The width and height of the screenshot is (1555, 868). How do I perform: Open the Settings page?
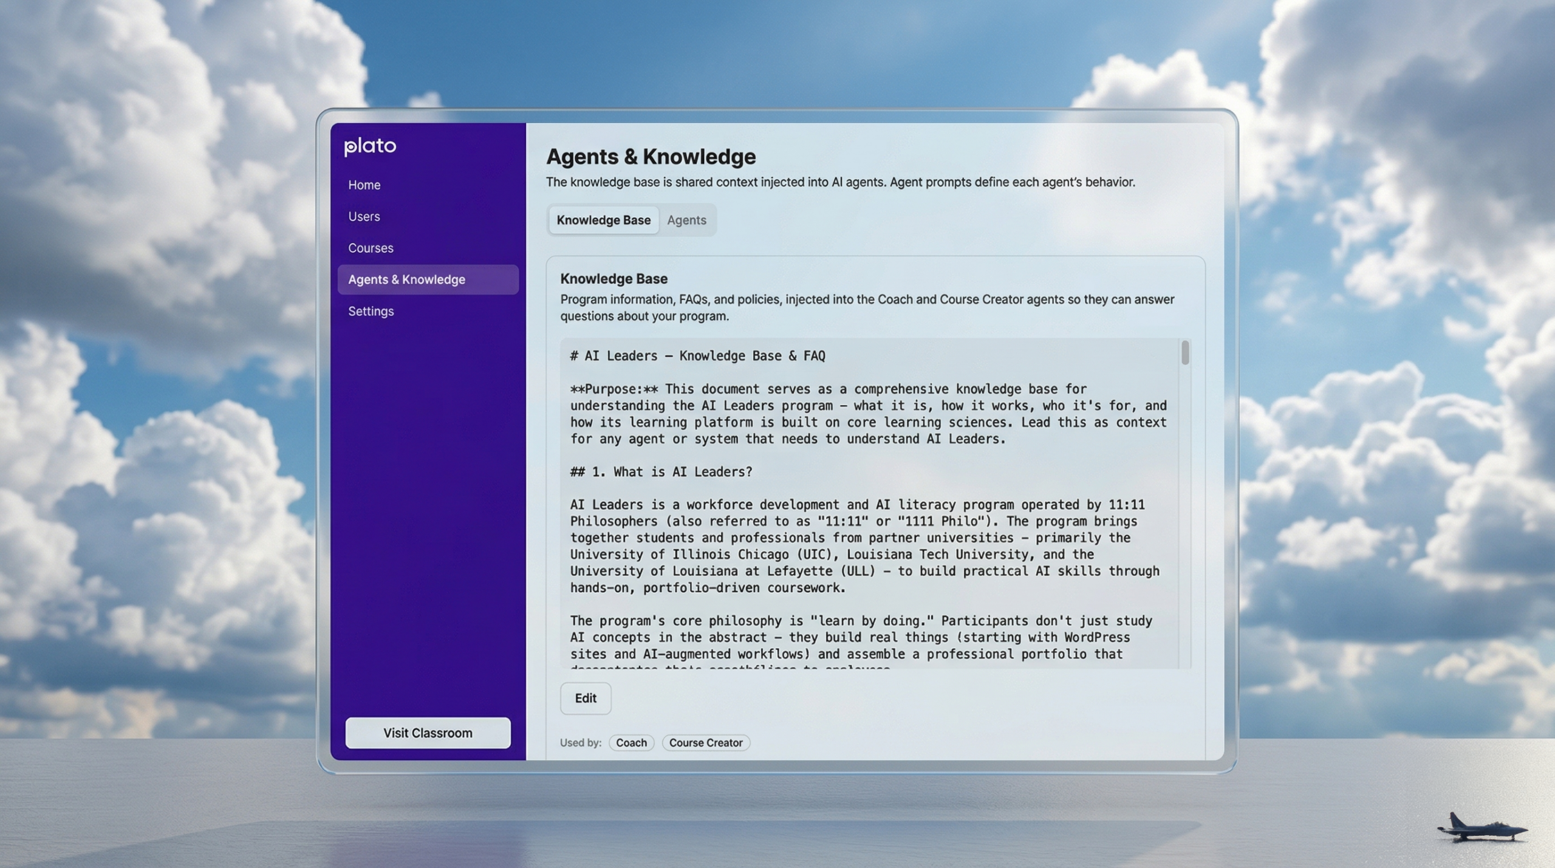(x=371, y=311)
